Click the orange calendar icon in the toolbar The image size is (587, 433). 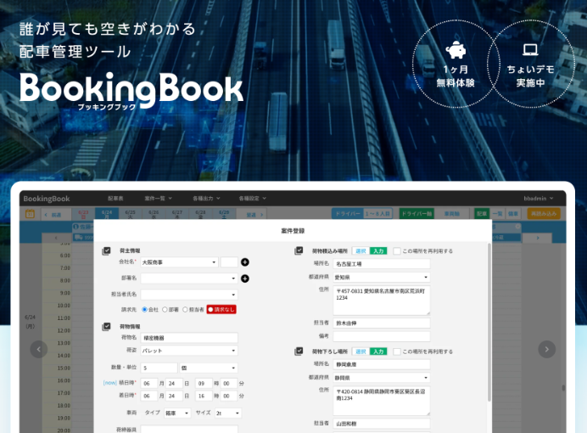click(x=30, y=214)
